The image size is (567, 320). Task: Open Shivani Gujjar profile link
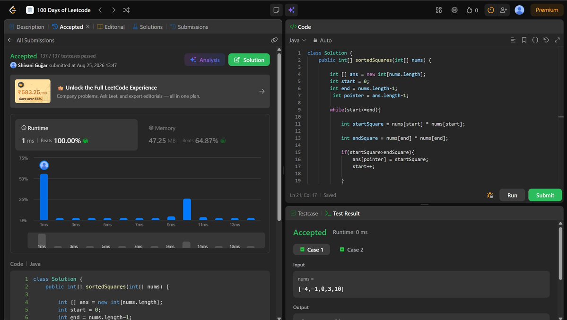click(x=33, y=65)
